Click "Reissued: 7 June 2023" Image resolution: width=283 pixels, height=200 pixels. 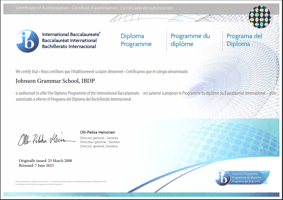point(36,165)
